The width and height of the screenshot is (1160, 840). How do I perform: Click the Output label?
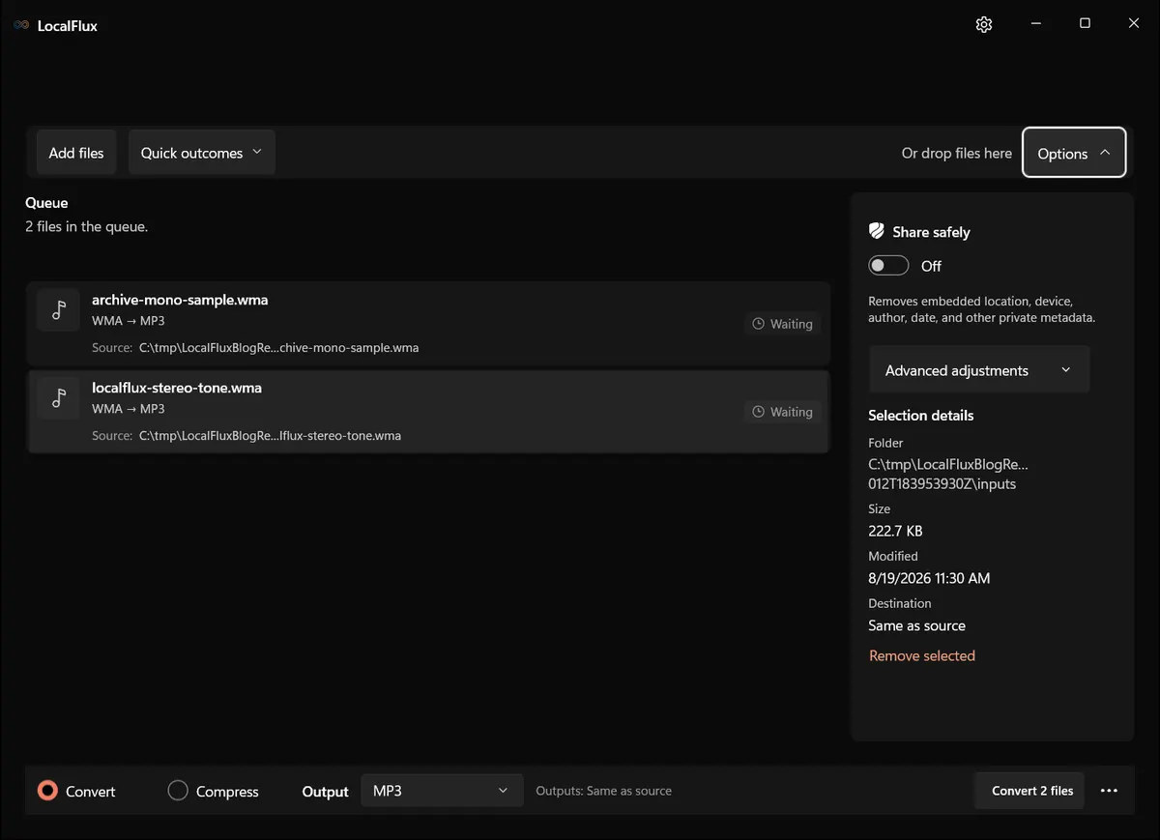325,792
